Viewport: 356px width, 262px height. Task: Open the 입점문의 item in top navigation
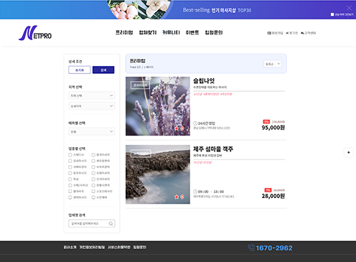pos(214,32)
